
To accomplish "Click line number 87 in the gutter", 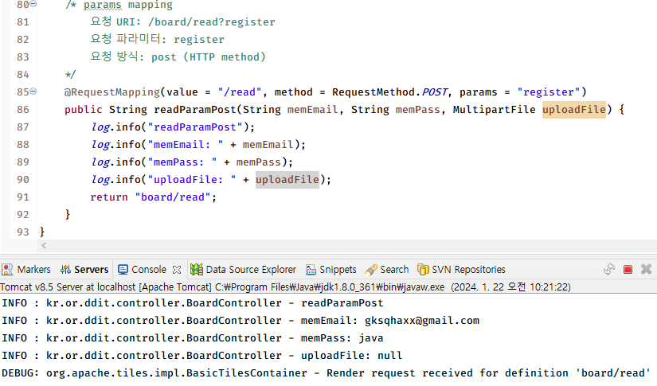I will (x=22, y=127).
